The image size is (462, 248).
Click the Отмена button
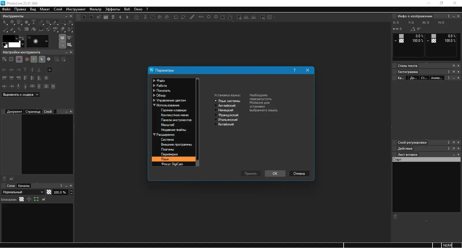pyautogui.click(x=299, y=174)
